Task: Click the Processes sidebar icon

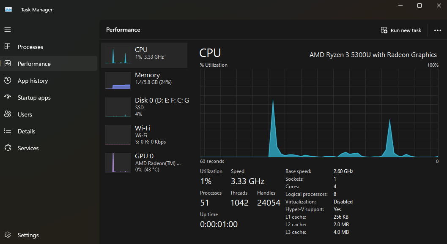Action: pyautogui.click(x=8, y=47)
